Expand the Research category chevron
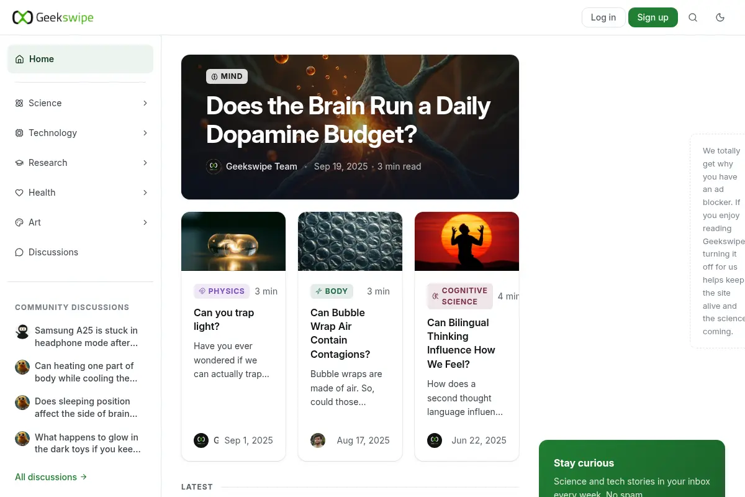745x497 pixels. 145,163
